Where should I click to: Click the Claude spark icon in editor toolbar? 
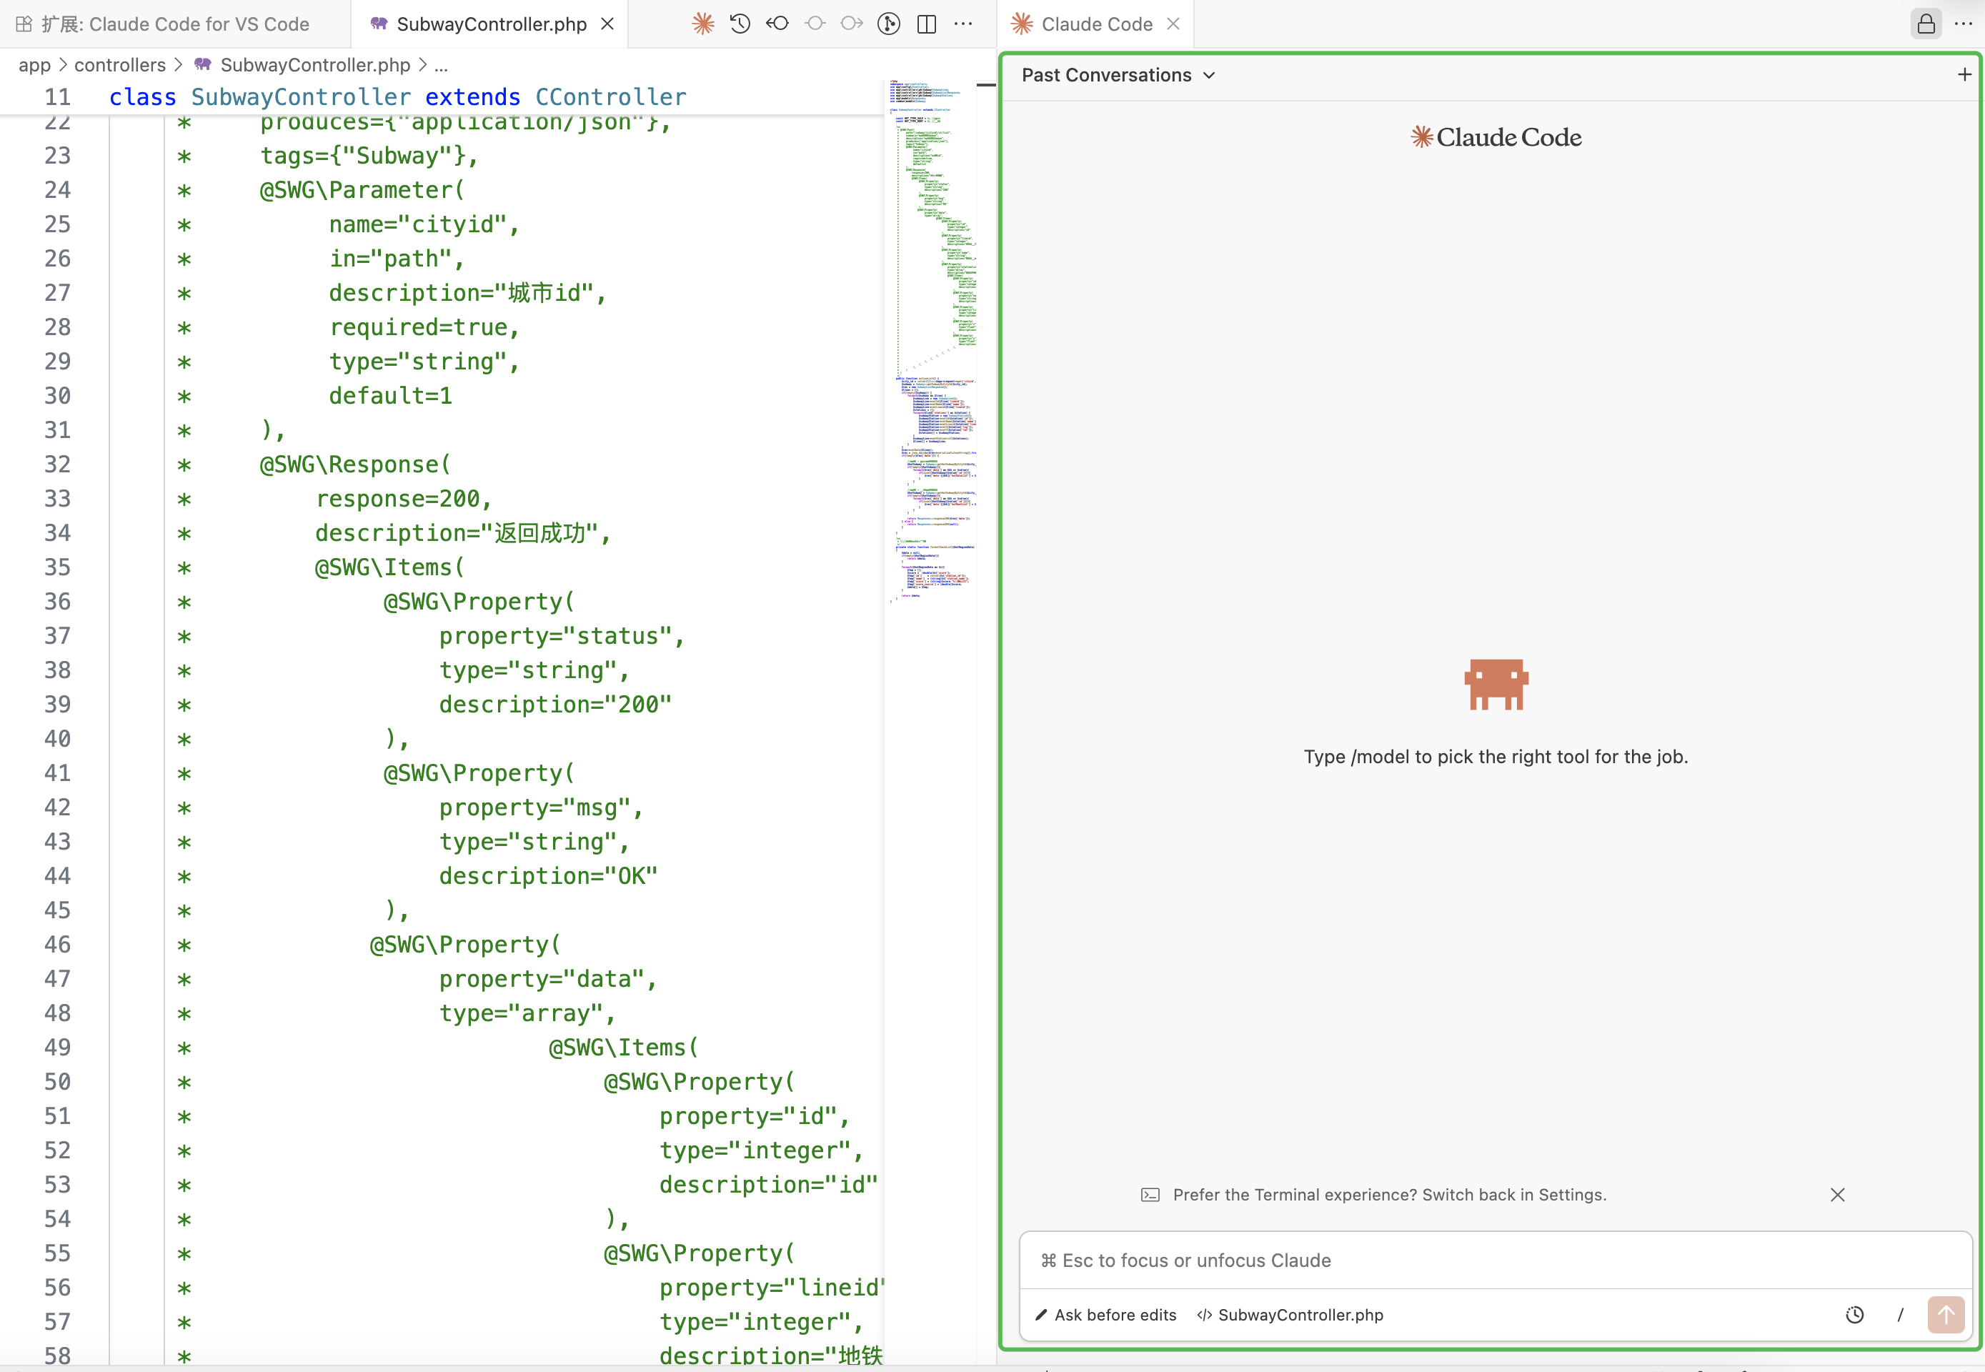pos(702,24)
